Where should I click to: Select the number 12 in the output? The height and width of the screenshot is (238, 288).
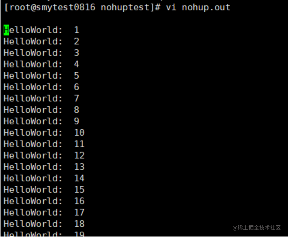pos(79,155)
